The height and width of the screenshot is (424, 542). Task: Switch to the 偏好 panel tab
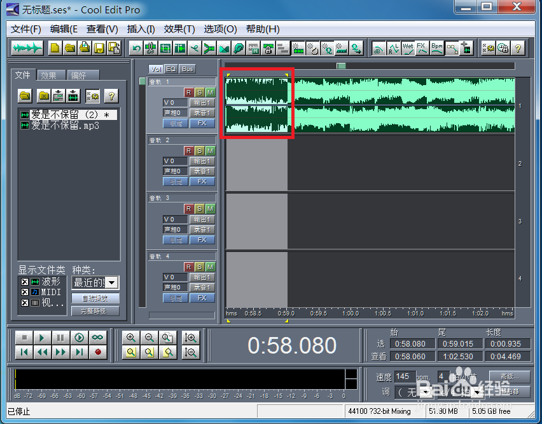coord(83,75)
